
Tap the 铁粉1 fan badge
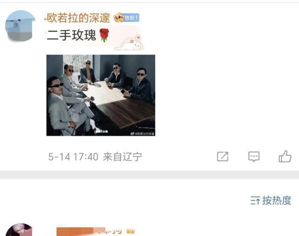(x=131, y=18)
